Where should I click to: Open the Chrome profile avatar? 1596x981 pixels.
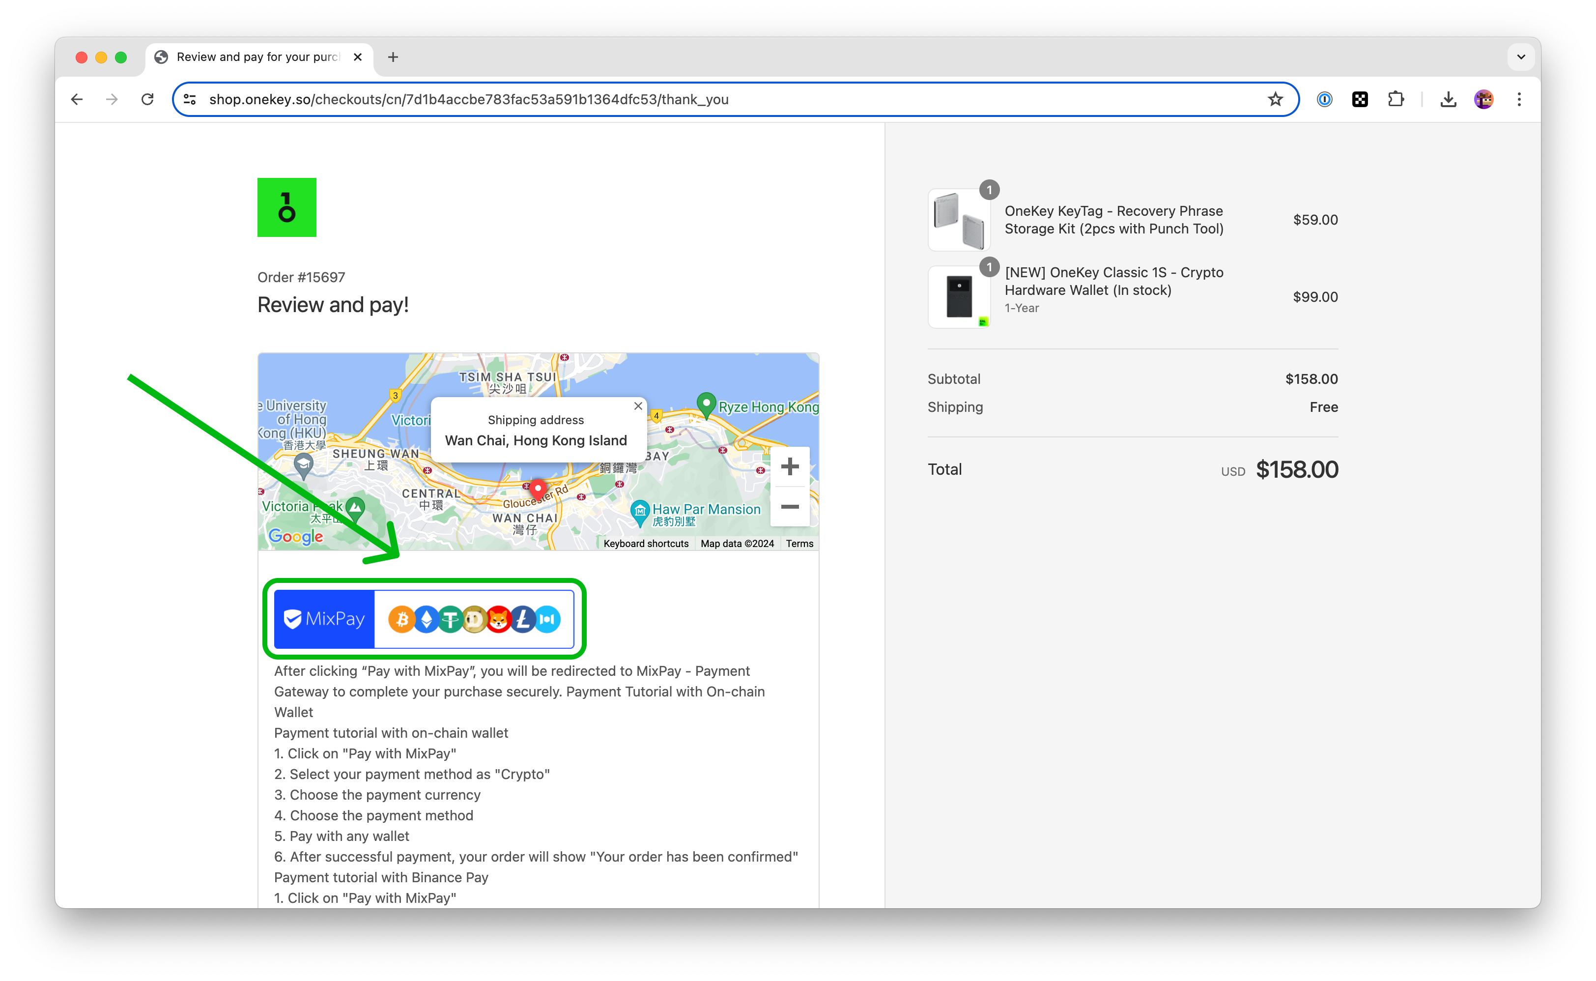(1484, 99)
